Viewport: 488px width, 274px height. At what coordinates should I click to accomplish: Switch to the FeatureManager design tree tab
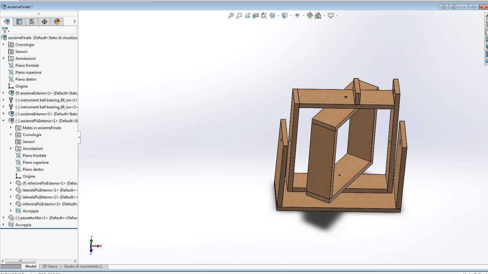pyautogui.click(x=7, y=21)
